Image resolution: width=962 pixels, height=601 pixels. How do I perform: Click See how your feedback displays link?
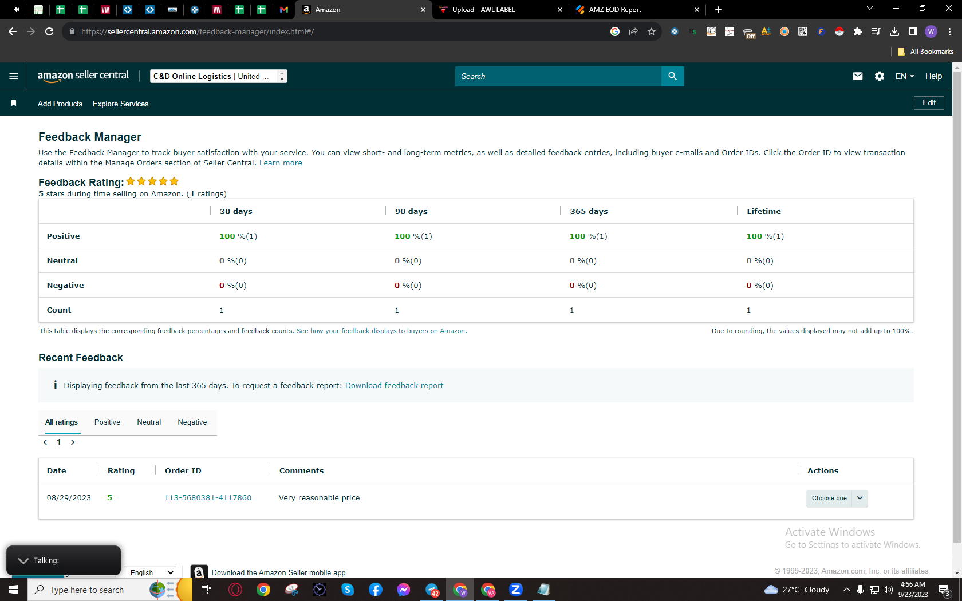381,331
